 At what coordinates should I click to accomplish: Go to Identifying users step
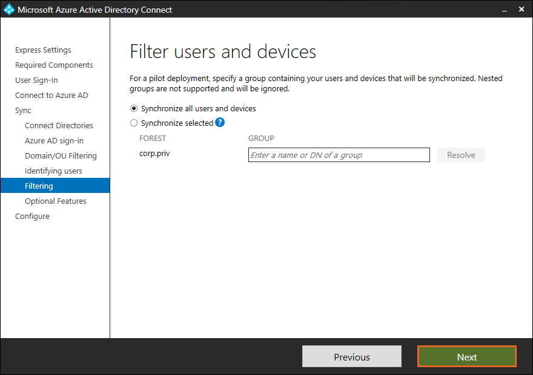click(53, 171)
